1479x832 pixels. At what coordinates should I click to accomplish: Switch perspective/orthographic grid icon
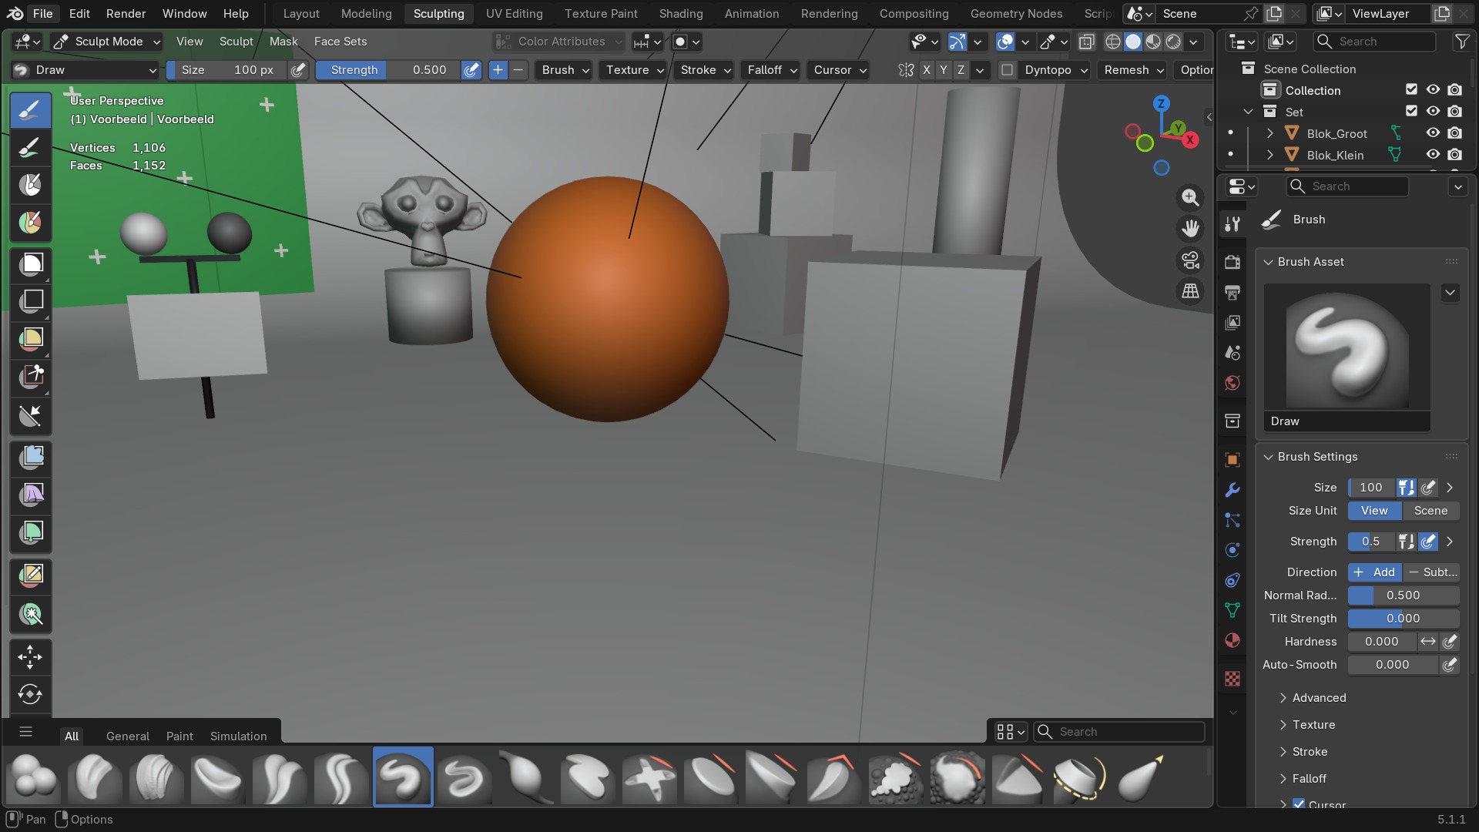point(1190,291)
